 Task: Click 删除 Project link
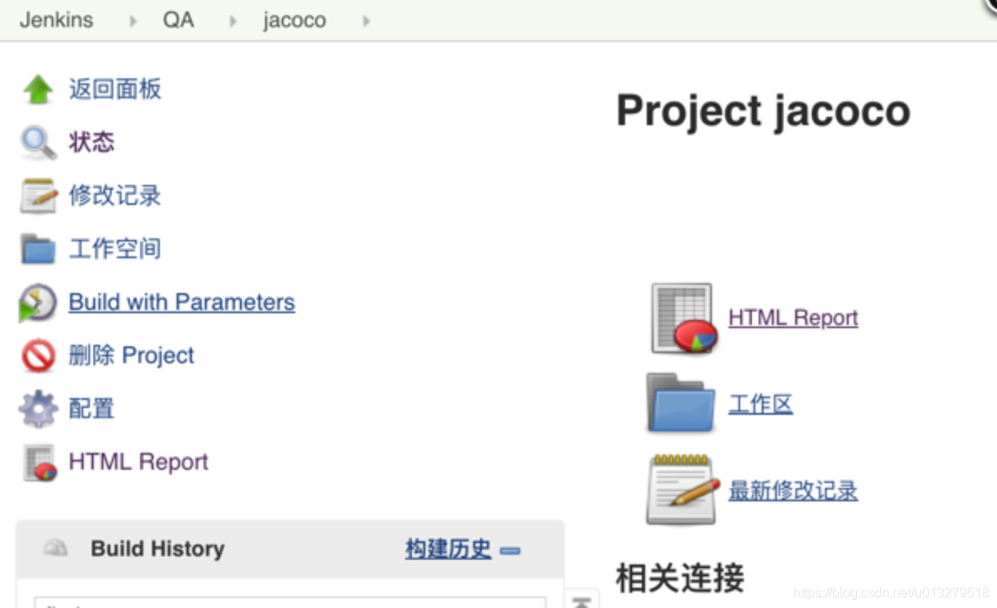132,355
